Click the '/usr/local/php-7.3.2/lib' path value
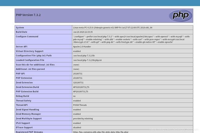 [x=84, y=56]
